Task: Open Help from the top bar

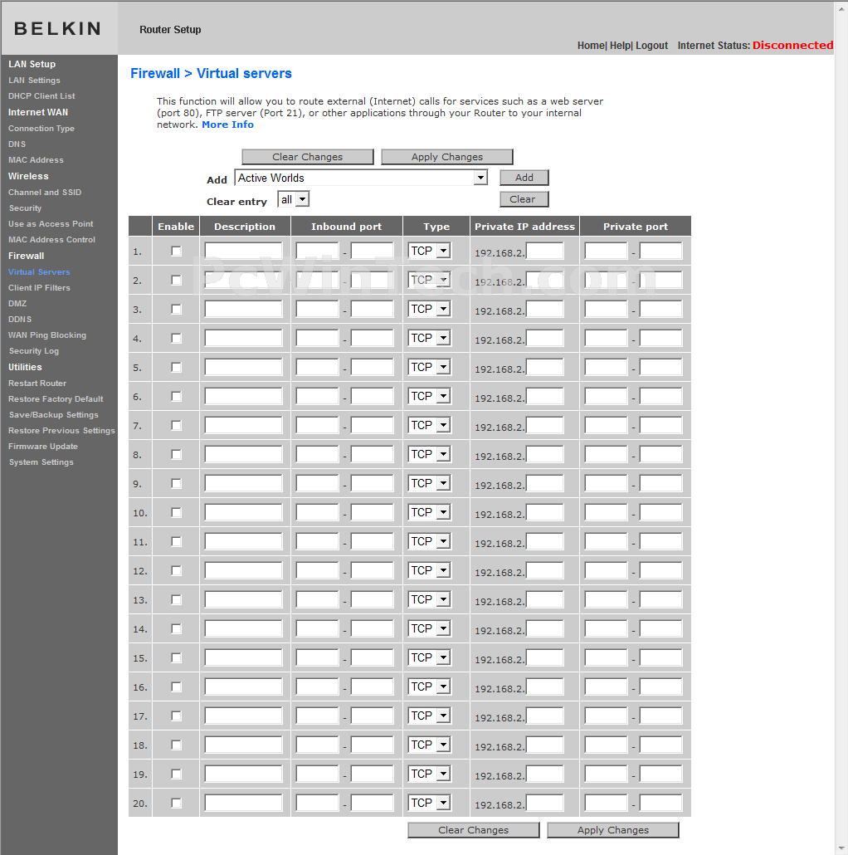Action: pyautogui.click(x=620, y=46)
